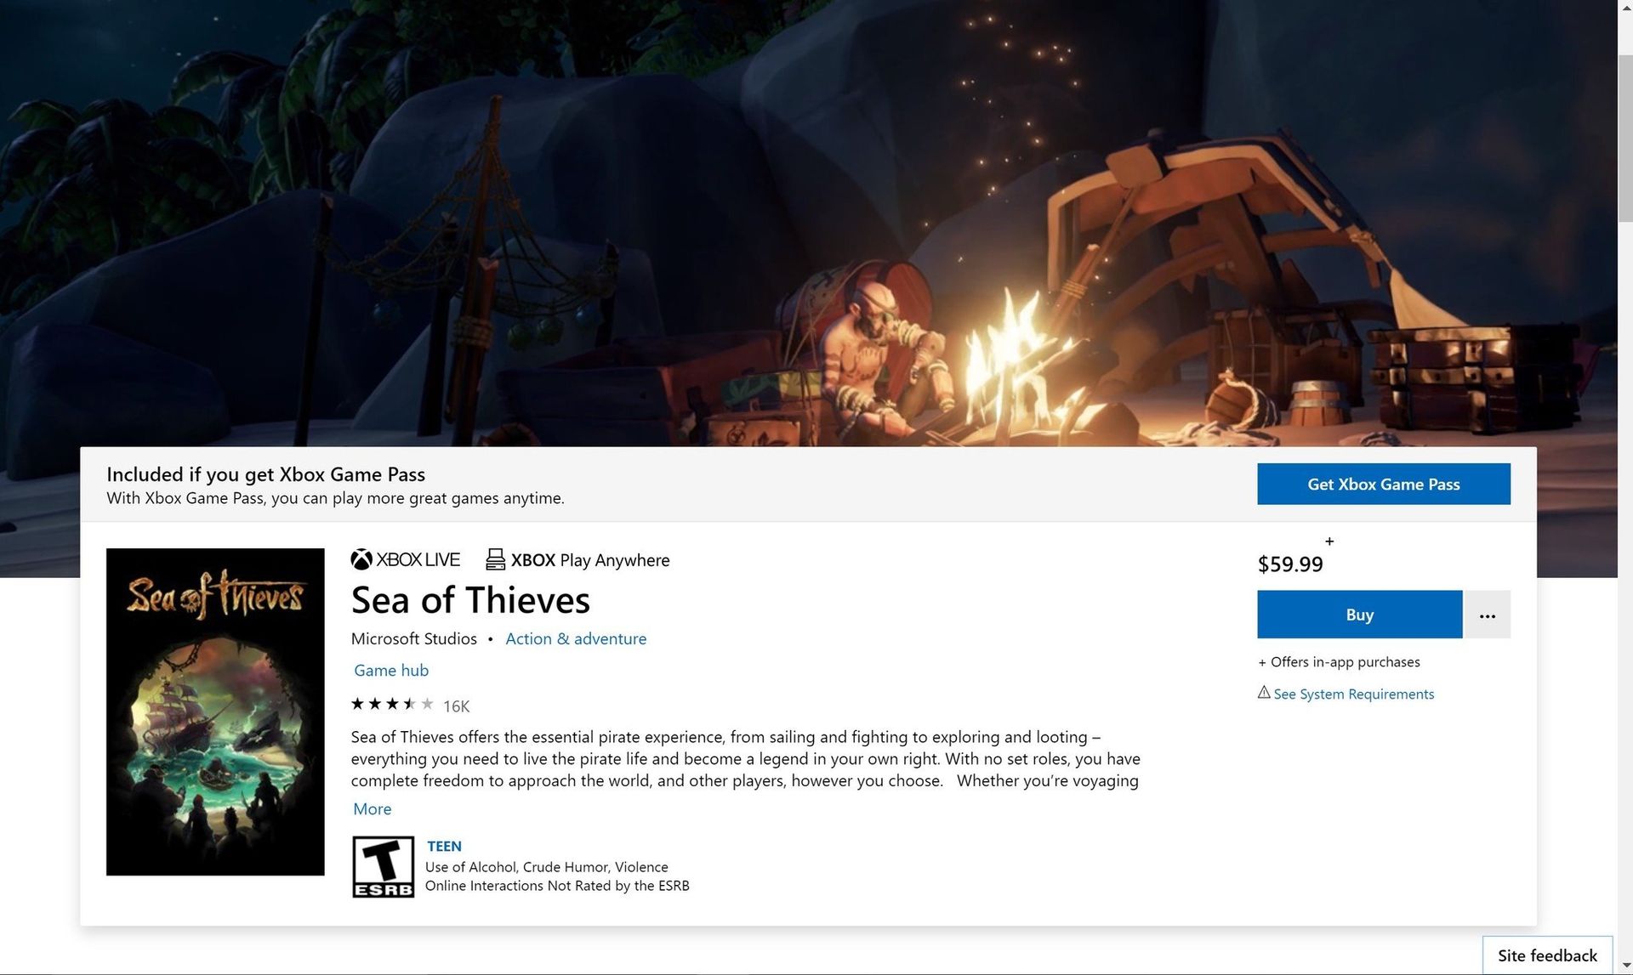Click the system requirements warning icon
The width and height of the screenshot is (1633, 975).
[x=1263, y=693]
